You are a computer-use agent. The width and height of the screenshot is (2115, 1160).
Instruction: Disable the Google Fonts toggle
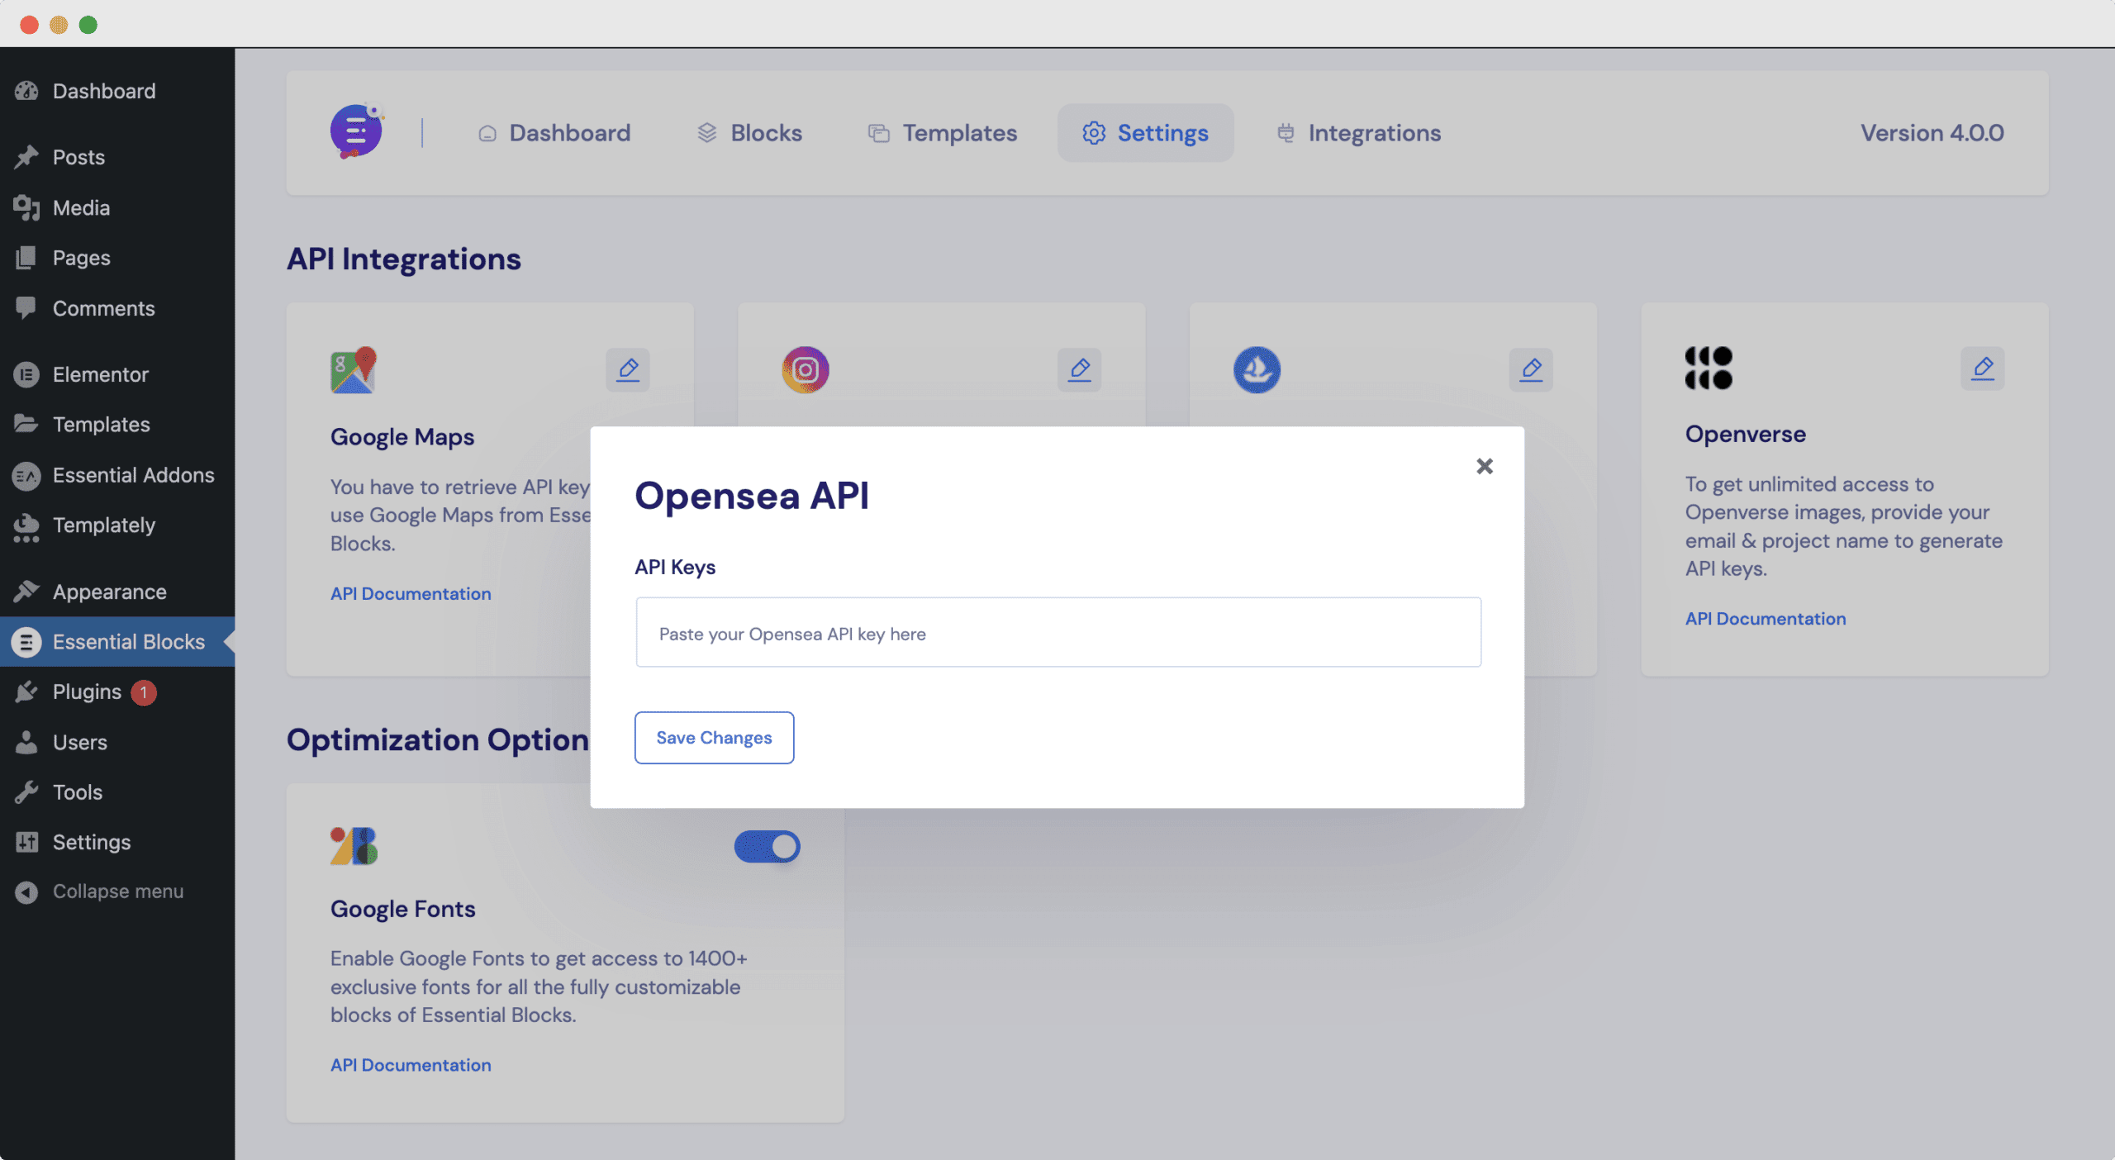point(767,846)
